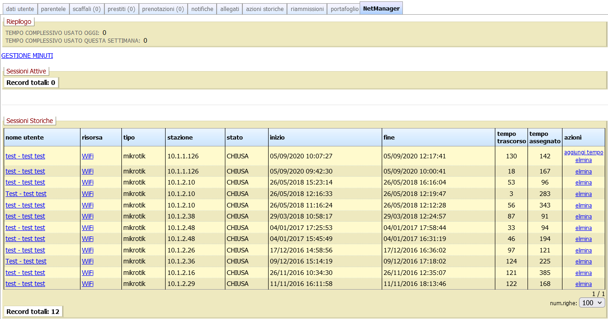
Task: Select the allegati tab
Action: click(229, 8)
